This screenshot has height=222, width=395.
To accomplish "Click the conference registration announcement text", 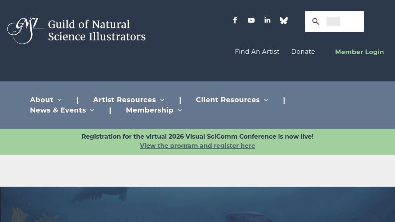I will tap(197, 136).
